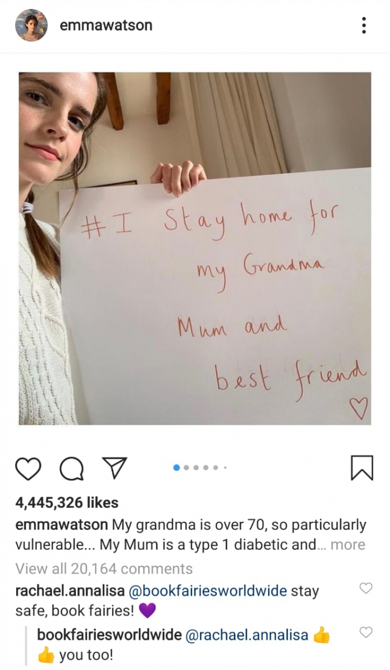Expand caption with 'more'
Viewport: 390px width, 670px height.
[x=348, y=545]
